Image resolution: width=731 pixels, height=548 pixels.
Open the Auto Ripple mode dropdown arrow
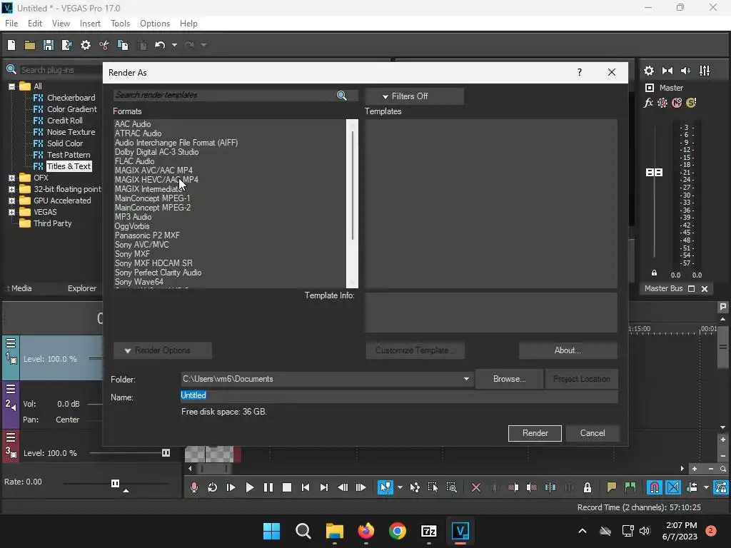(x=706, y=487)
